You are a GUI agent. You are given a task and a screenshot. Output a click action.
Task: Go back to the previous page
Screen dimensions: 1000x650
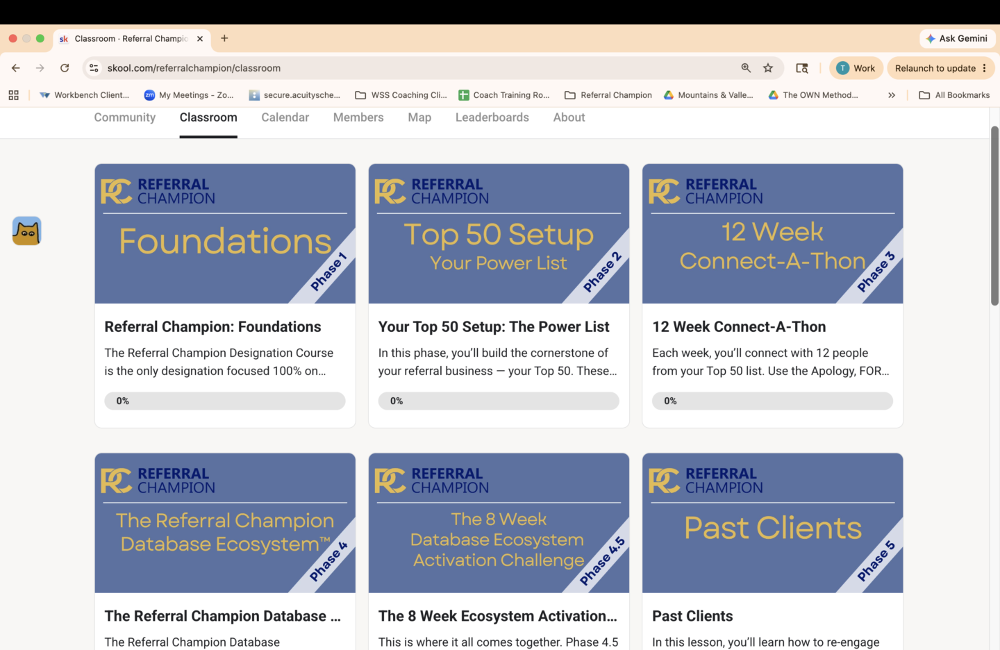15,68
